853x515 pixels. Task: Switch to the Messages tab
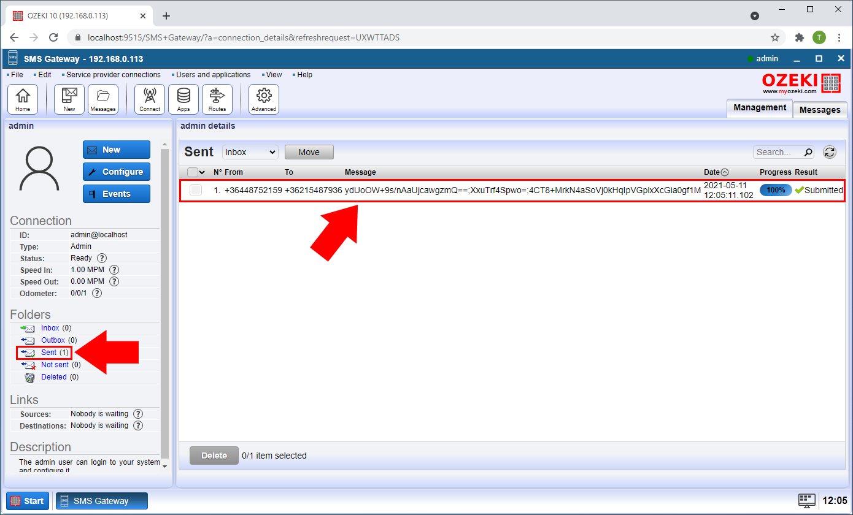pyautogui.click(x=820, y=110)
